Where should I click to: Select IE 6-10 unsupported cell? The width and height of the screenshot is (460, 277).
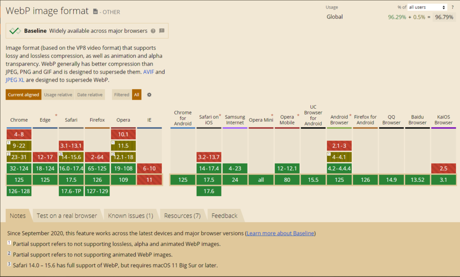click(x=149, y=168)
